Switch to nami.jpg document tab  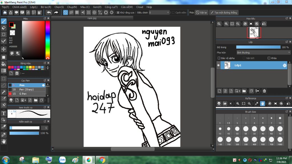click(x=92, y=18)
